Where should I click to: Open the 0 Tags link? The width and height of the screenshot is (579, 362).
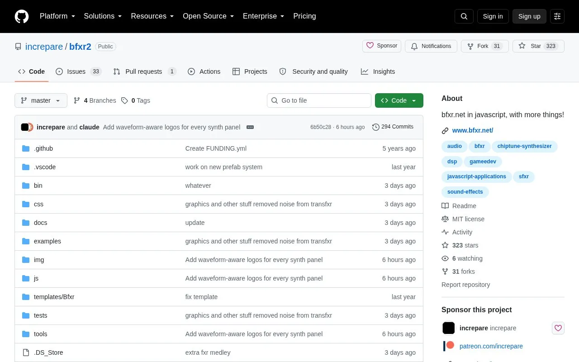coord(136,100)
